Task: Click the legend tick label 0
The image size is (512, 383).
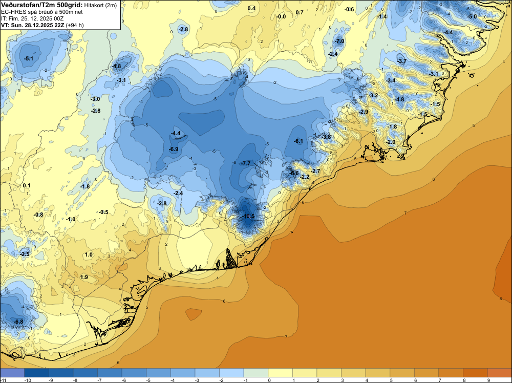Action: click(x=269, y=380)
